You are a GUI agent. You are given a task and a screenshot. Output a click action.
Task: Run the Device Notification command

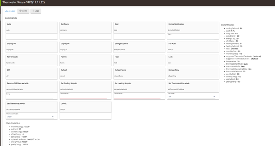click(x=193, y=28)
